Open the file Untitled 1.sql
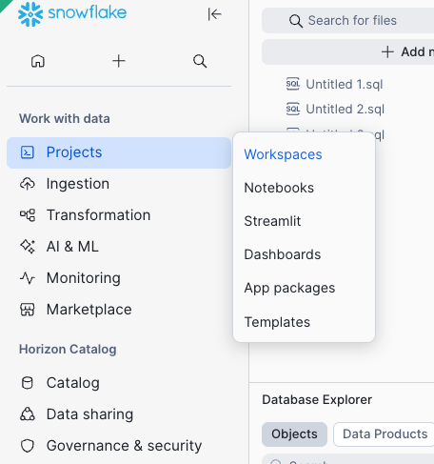 [x=345, y=85]
